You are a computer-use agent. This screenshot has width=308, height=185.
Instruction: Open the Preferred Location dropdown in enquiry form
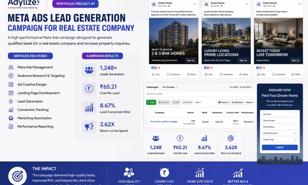(280, 133)
